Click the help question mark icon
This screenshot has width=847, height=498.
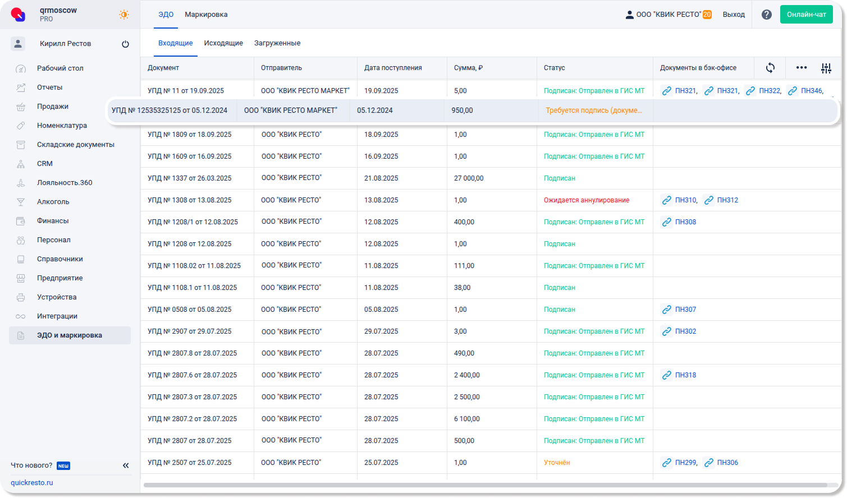pos(766,15)
